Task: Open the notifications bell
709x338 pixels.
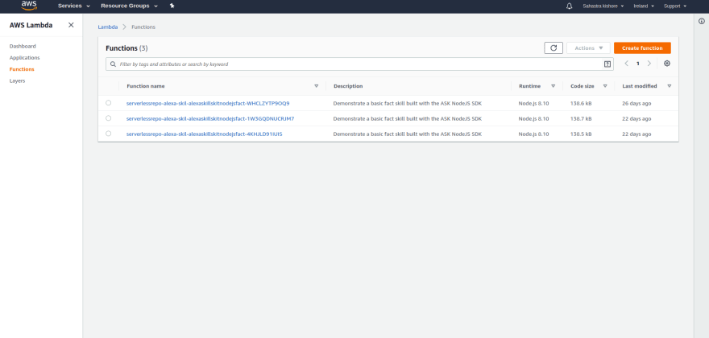Action: coord(570,6)
